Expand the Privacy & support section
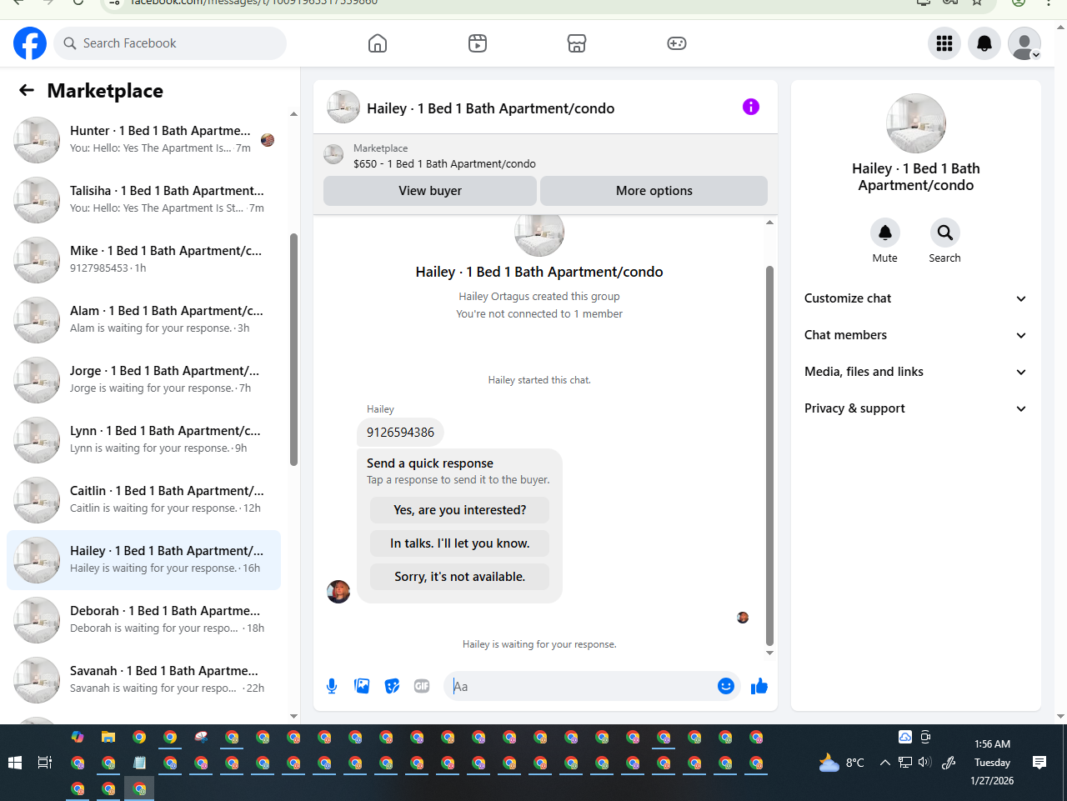The image size is (1067, 801). point(915,408)
